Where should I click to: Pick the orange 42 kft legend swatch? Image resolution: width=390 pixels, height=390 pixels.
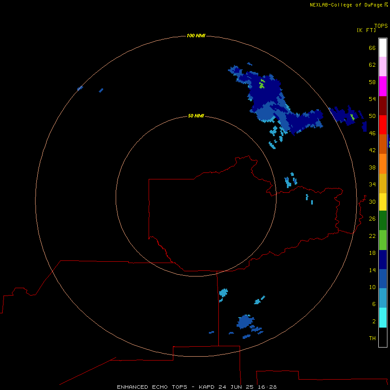(383, 164)
